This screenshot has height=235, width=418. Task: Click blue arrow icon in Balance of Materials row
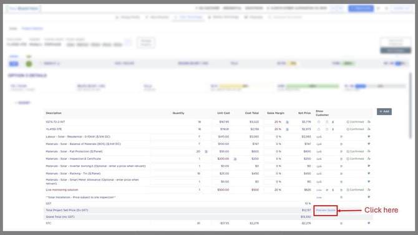coord(369,144)
